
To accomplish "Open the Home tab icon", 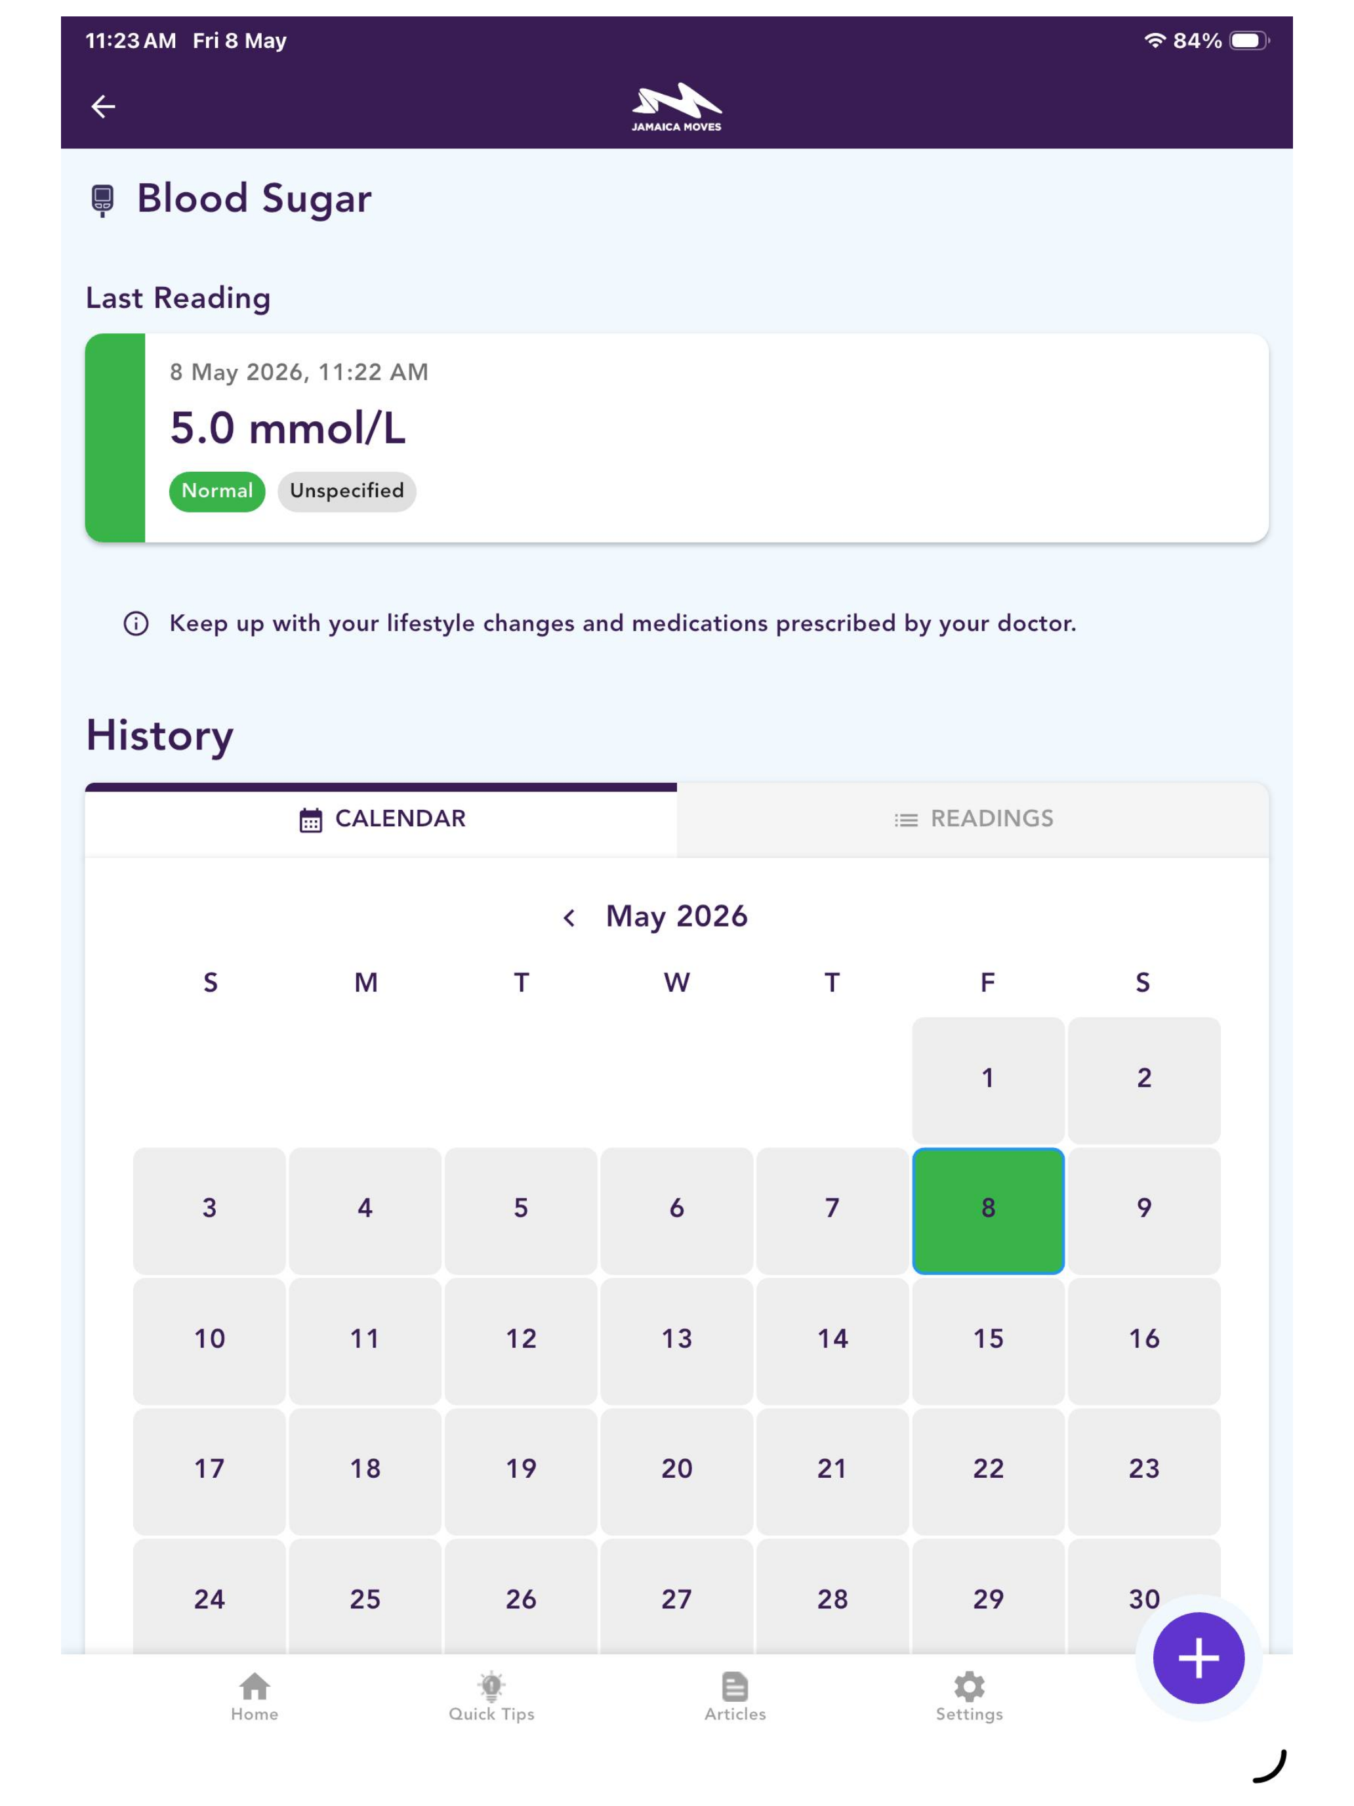I will tap(255, 1687).
